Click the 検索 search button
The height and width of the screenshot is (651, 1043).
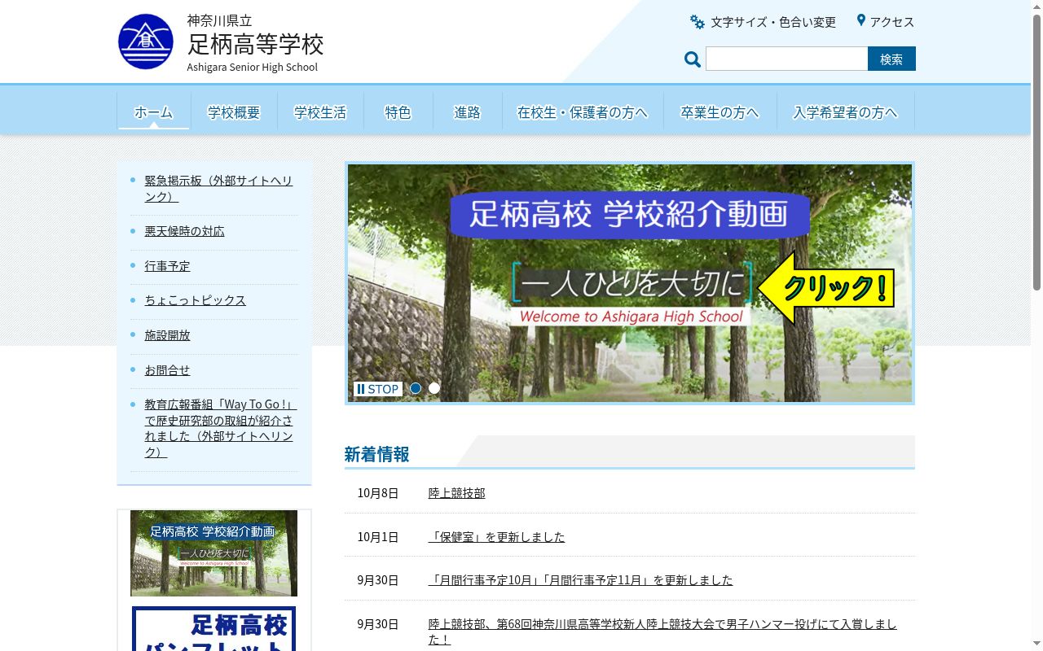pos(891,59)
